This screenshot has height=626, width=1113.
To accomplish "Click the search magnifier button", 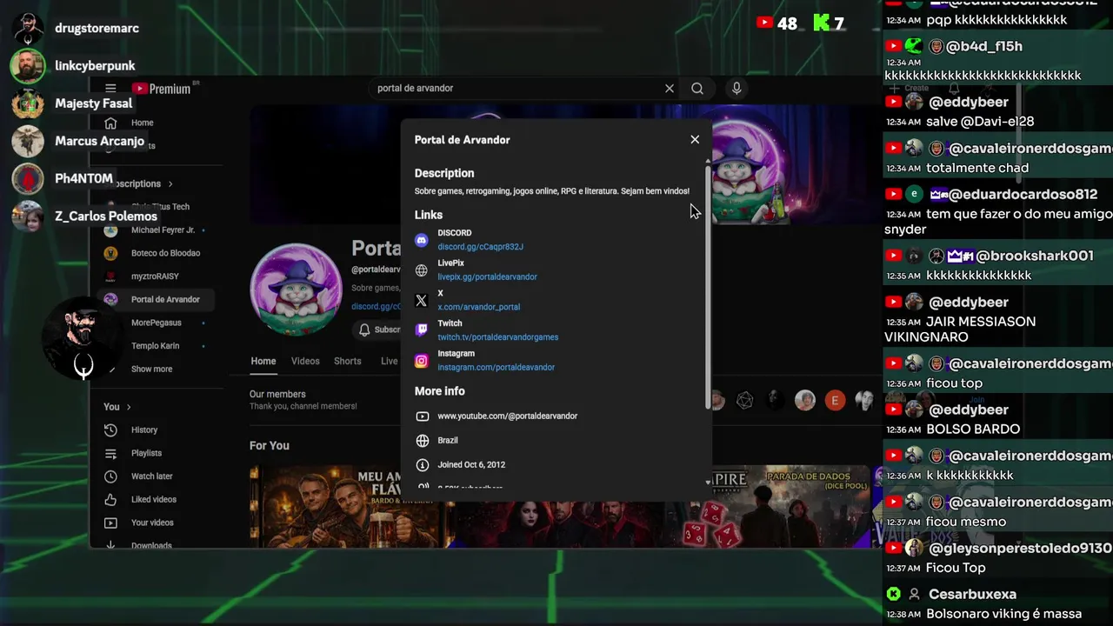I will tap(697, 89).
